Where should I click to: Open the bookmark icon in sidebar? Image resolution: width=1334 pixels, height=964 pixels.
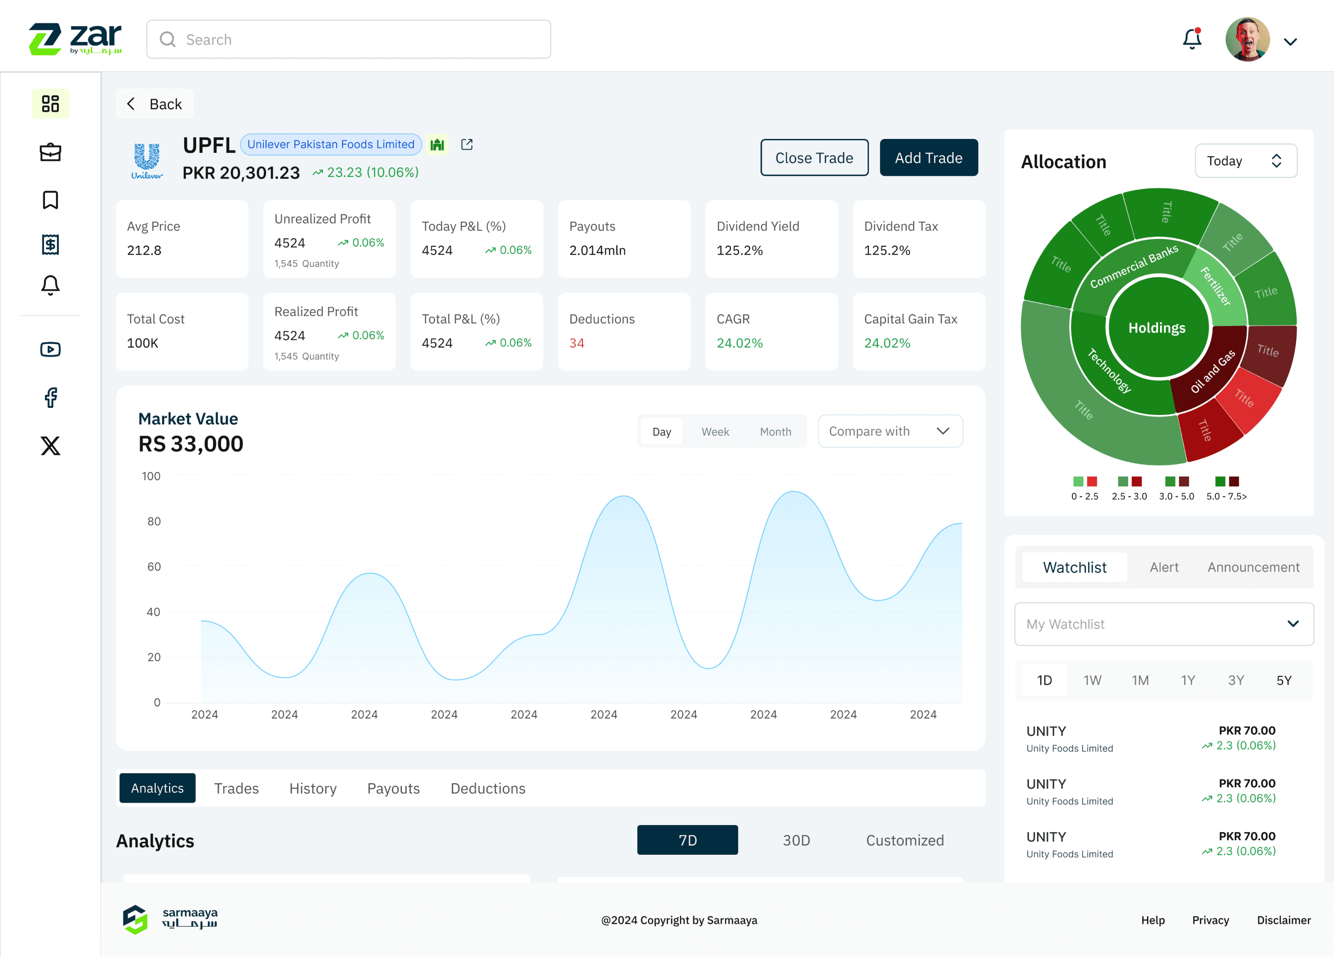pyautogui.click(x=50, y=200)
